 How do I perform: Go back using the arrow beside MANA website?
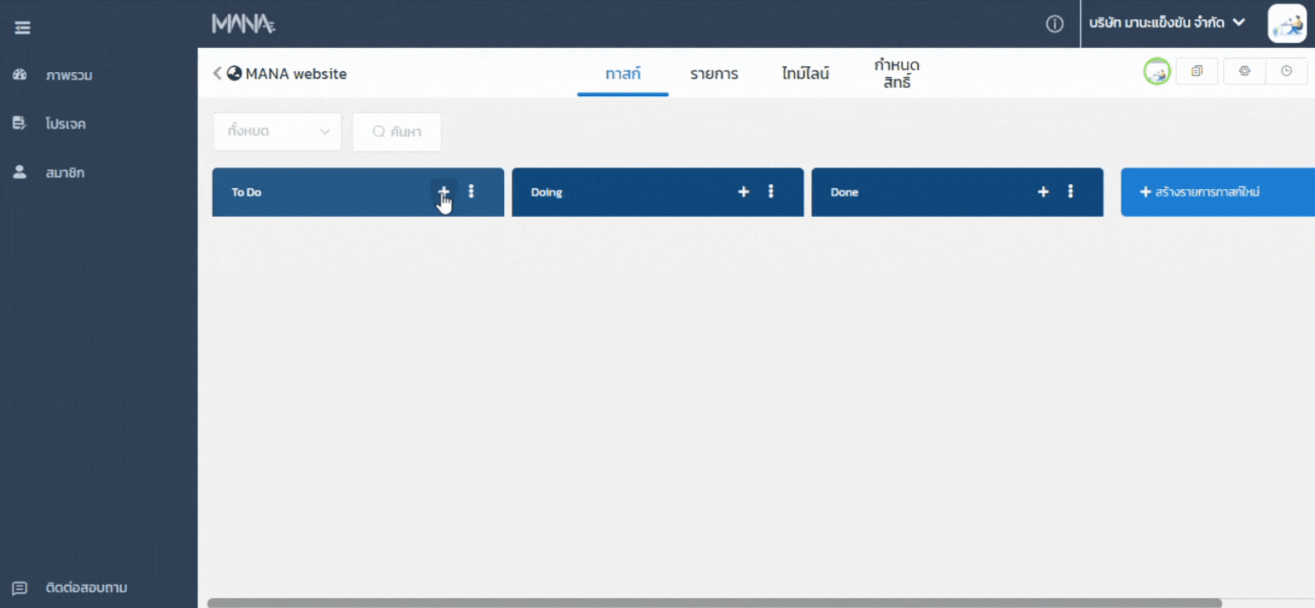click(217, 73)
